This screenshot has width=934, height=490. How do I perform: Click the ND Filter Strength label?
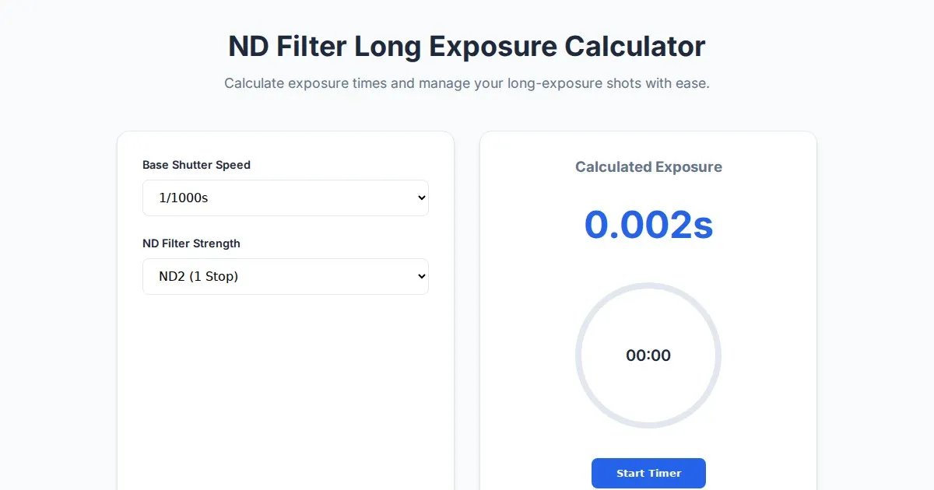pyautogui.click(x=191, y=243)
